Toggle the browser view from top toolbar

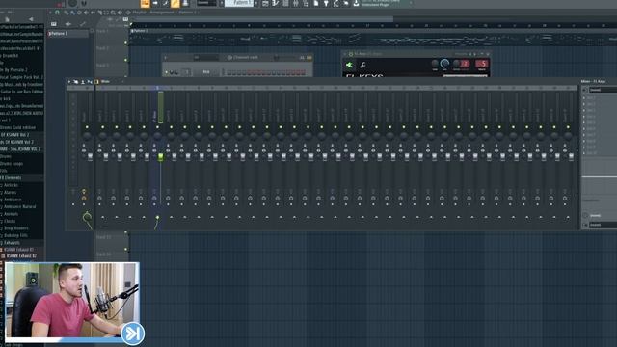[306, 4]
